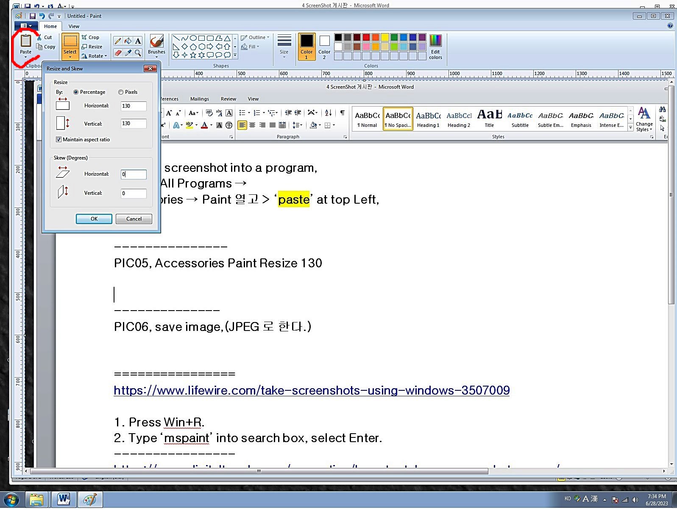The image size is (677, 510).
Task: Open Windows Explorer from the taskbar
Action: (37, 499)
